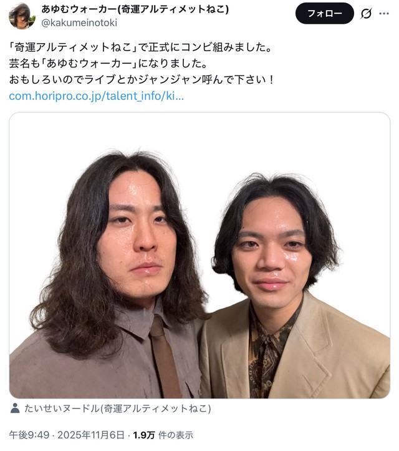This screenshot has width=399, height=451.
Task: Click tweet line about 正式にコンビ組みました
Action: pyautogui.click(x=141, y=47)
